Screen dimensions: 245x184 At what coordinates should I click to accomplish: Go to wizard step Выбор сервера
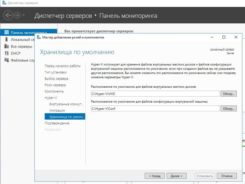tap(56, 79)
